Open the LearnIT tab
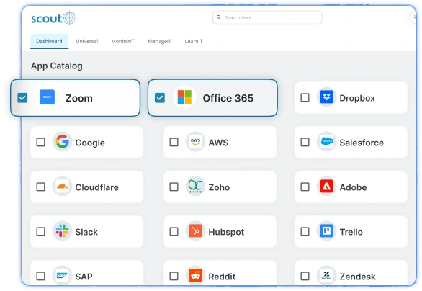The height and width of the screenshot is (291, 422). coord(194,41)
